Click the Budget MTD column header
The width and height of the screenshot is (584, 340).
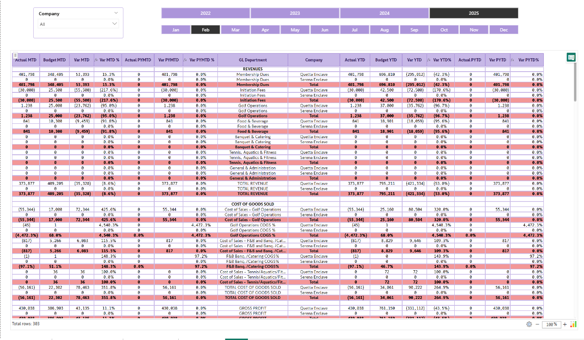click(54, 60)
